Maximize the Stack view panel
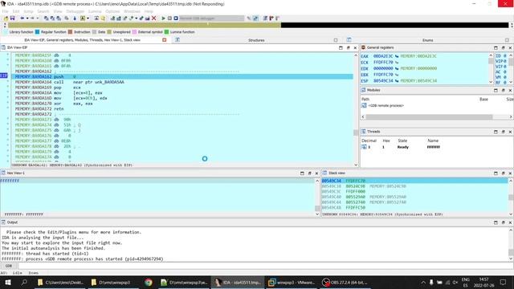 point(496,173)
